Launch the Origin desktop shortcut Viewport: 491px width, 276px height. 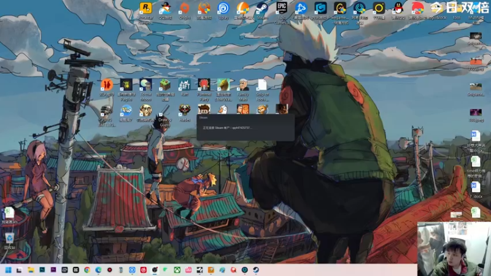click(185, 9)
